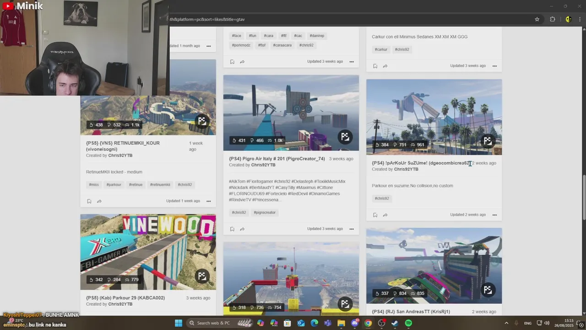Select the #carkur tag

pyautogui.click(x=381, y=49)
